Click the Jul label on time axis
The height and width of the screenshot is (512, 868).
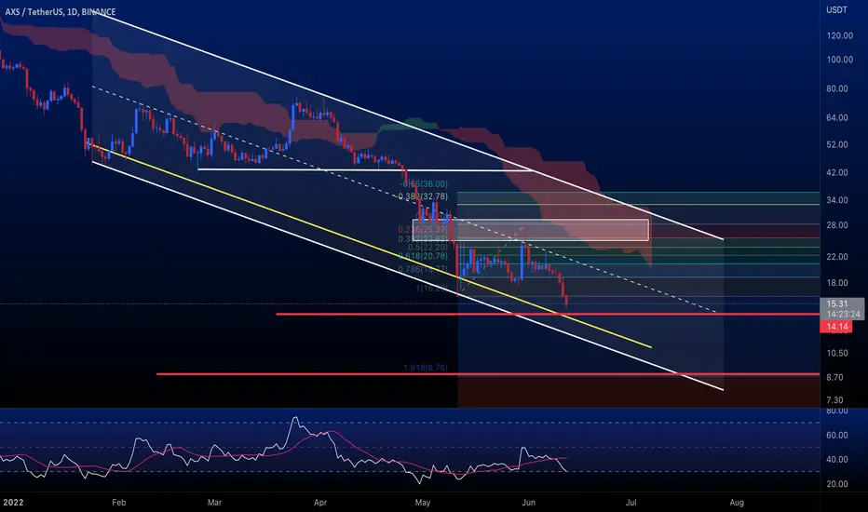(x=631, y=503)
